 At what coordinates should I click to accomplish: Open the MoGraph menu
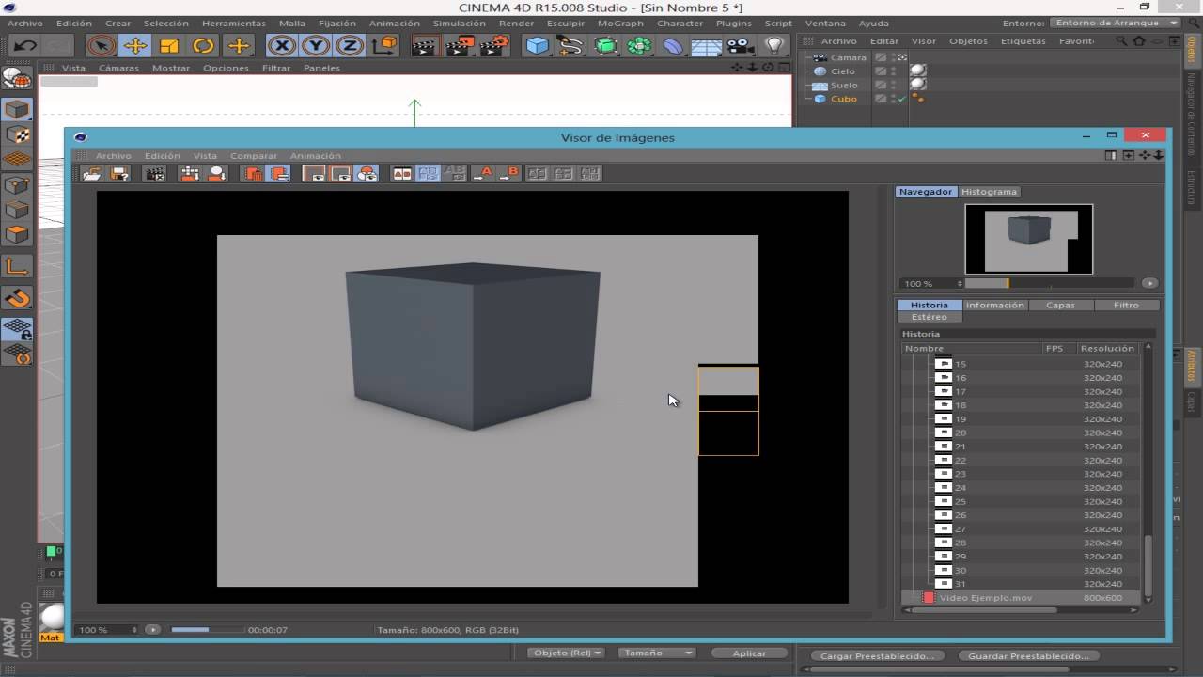tap(620, 23)
